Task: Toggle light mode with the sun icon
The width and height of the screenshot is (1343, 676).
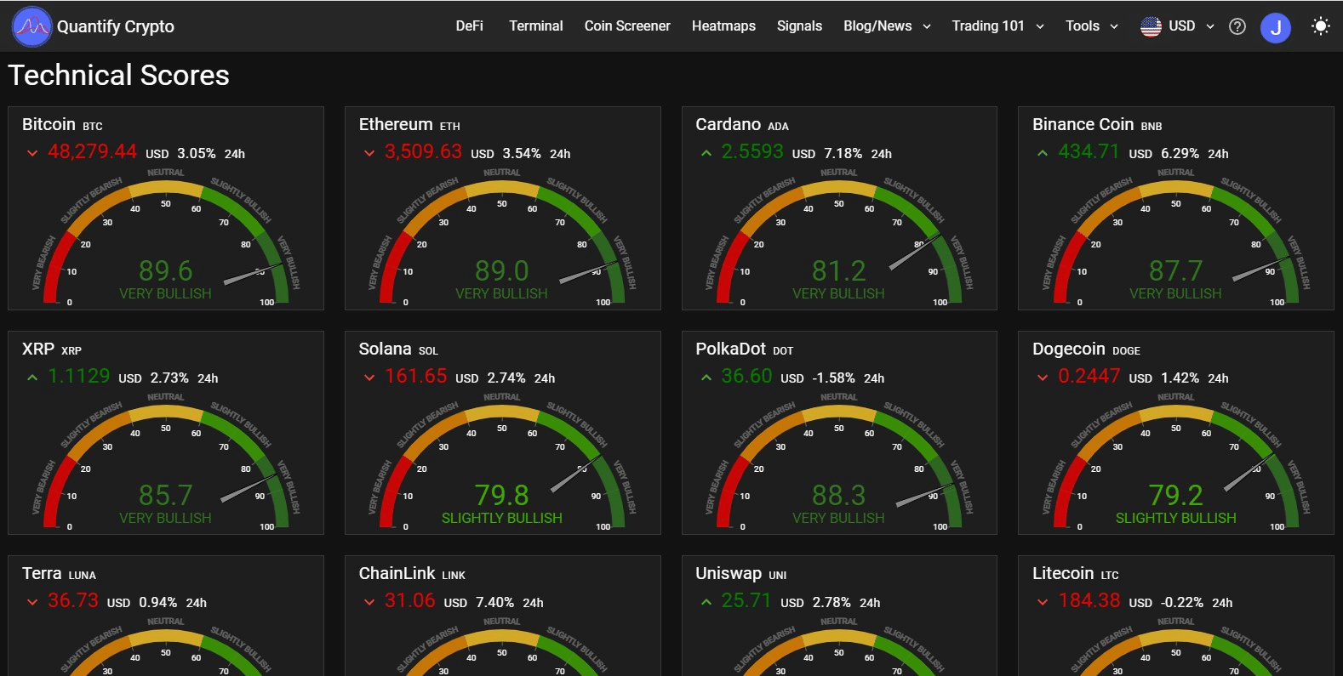Action: tap(1320, 26)
